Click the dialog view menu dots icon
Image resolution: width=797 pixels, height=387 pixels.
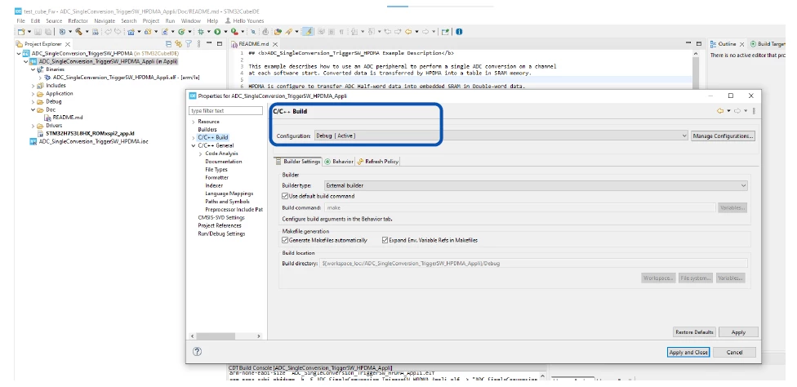pyautogui.click(x=754, y=111)
